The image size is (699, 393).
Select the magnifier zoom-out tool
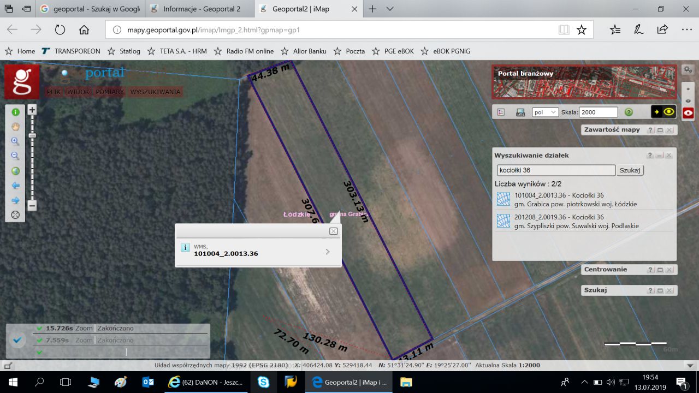(15, 156)
